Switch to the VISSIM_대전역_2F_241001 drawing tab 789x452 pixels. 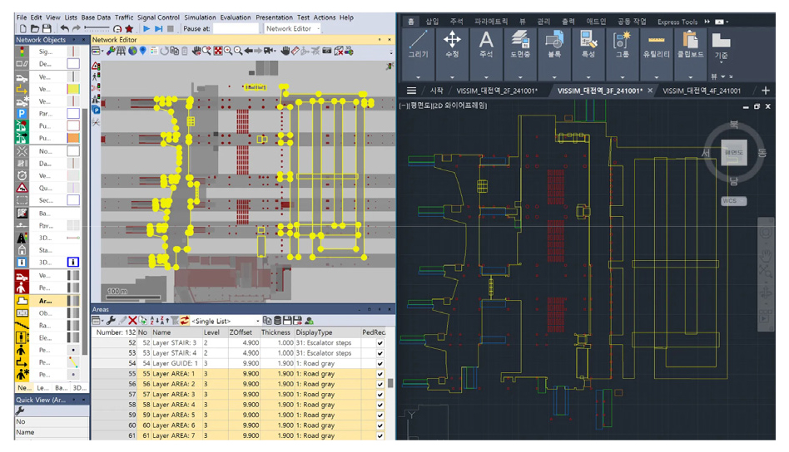point(496,91)
